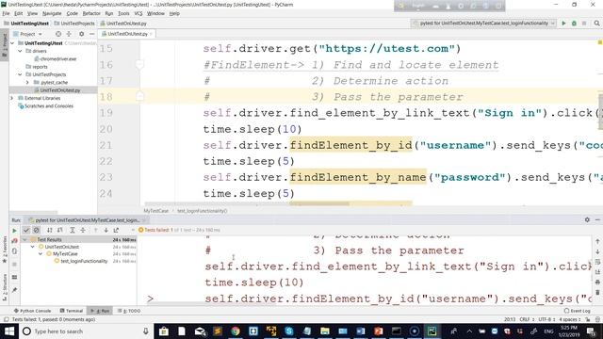Collapse the UnitTestProjects folder

(x=20, y=74)
